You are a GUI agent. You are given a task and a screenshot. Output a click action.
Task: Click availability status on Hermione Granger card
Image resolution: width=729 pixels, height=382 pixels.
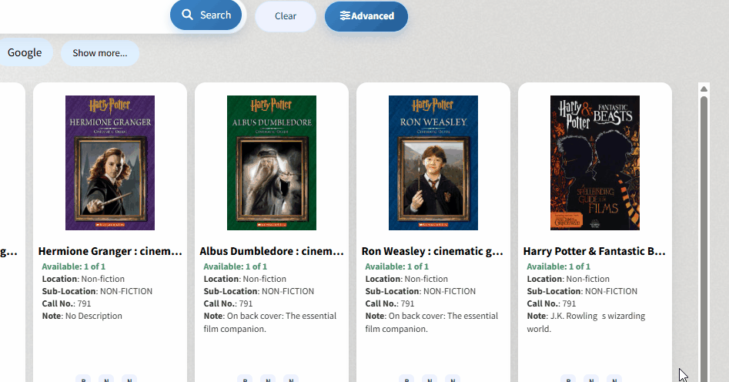pos(74,266)
